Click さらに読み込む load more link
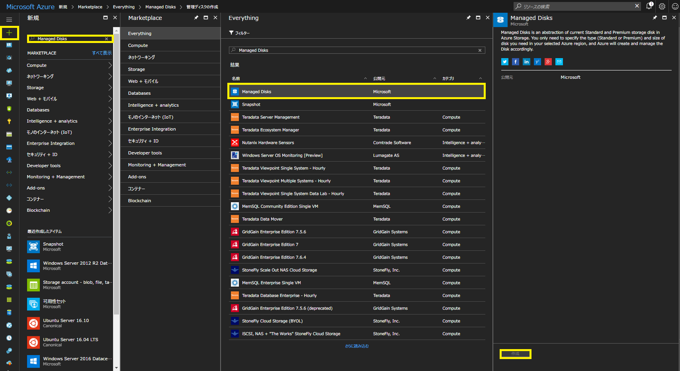 tap(357, 346)
